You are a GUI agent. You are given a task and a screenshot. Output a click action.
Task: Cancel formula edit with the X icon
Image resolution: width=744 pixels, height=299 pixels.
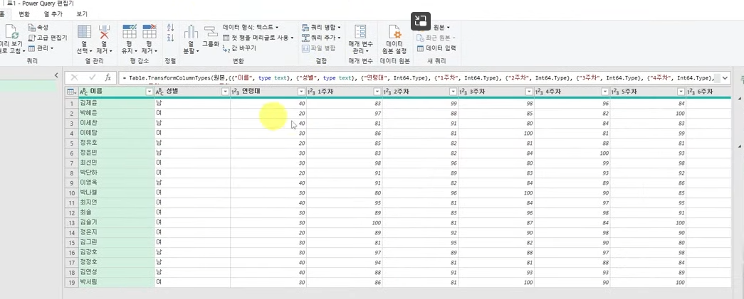74,77
